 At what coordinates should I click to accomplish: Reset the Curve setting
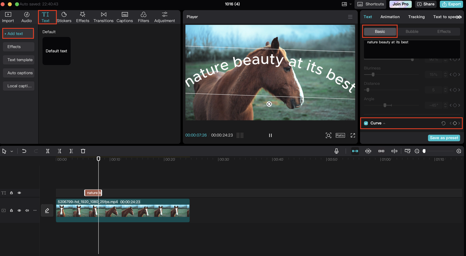443,123
